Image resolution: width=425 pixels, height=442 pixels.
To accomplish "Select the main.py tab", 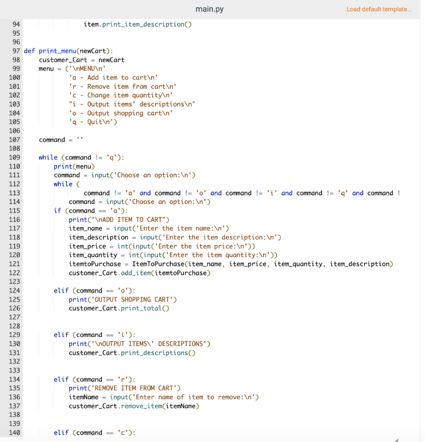I will (209, 9).
